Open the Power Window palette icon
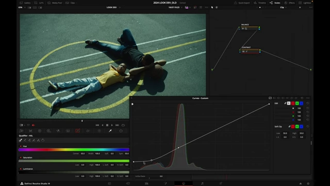The width and height of the screenshot is (330, 186). [121, 131]
